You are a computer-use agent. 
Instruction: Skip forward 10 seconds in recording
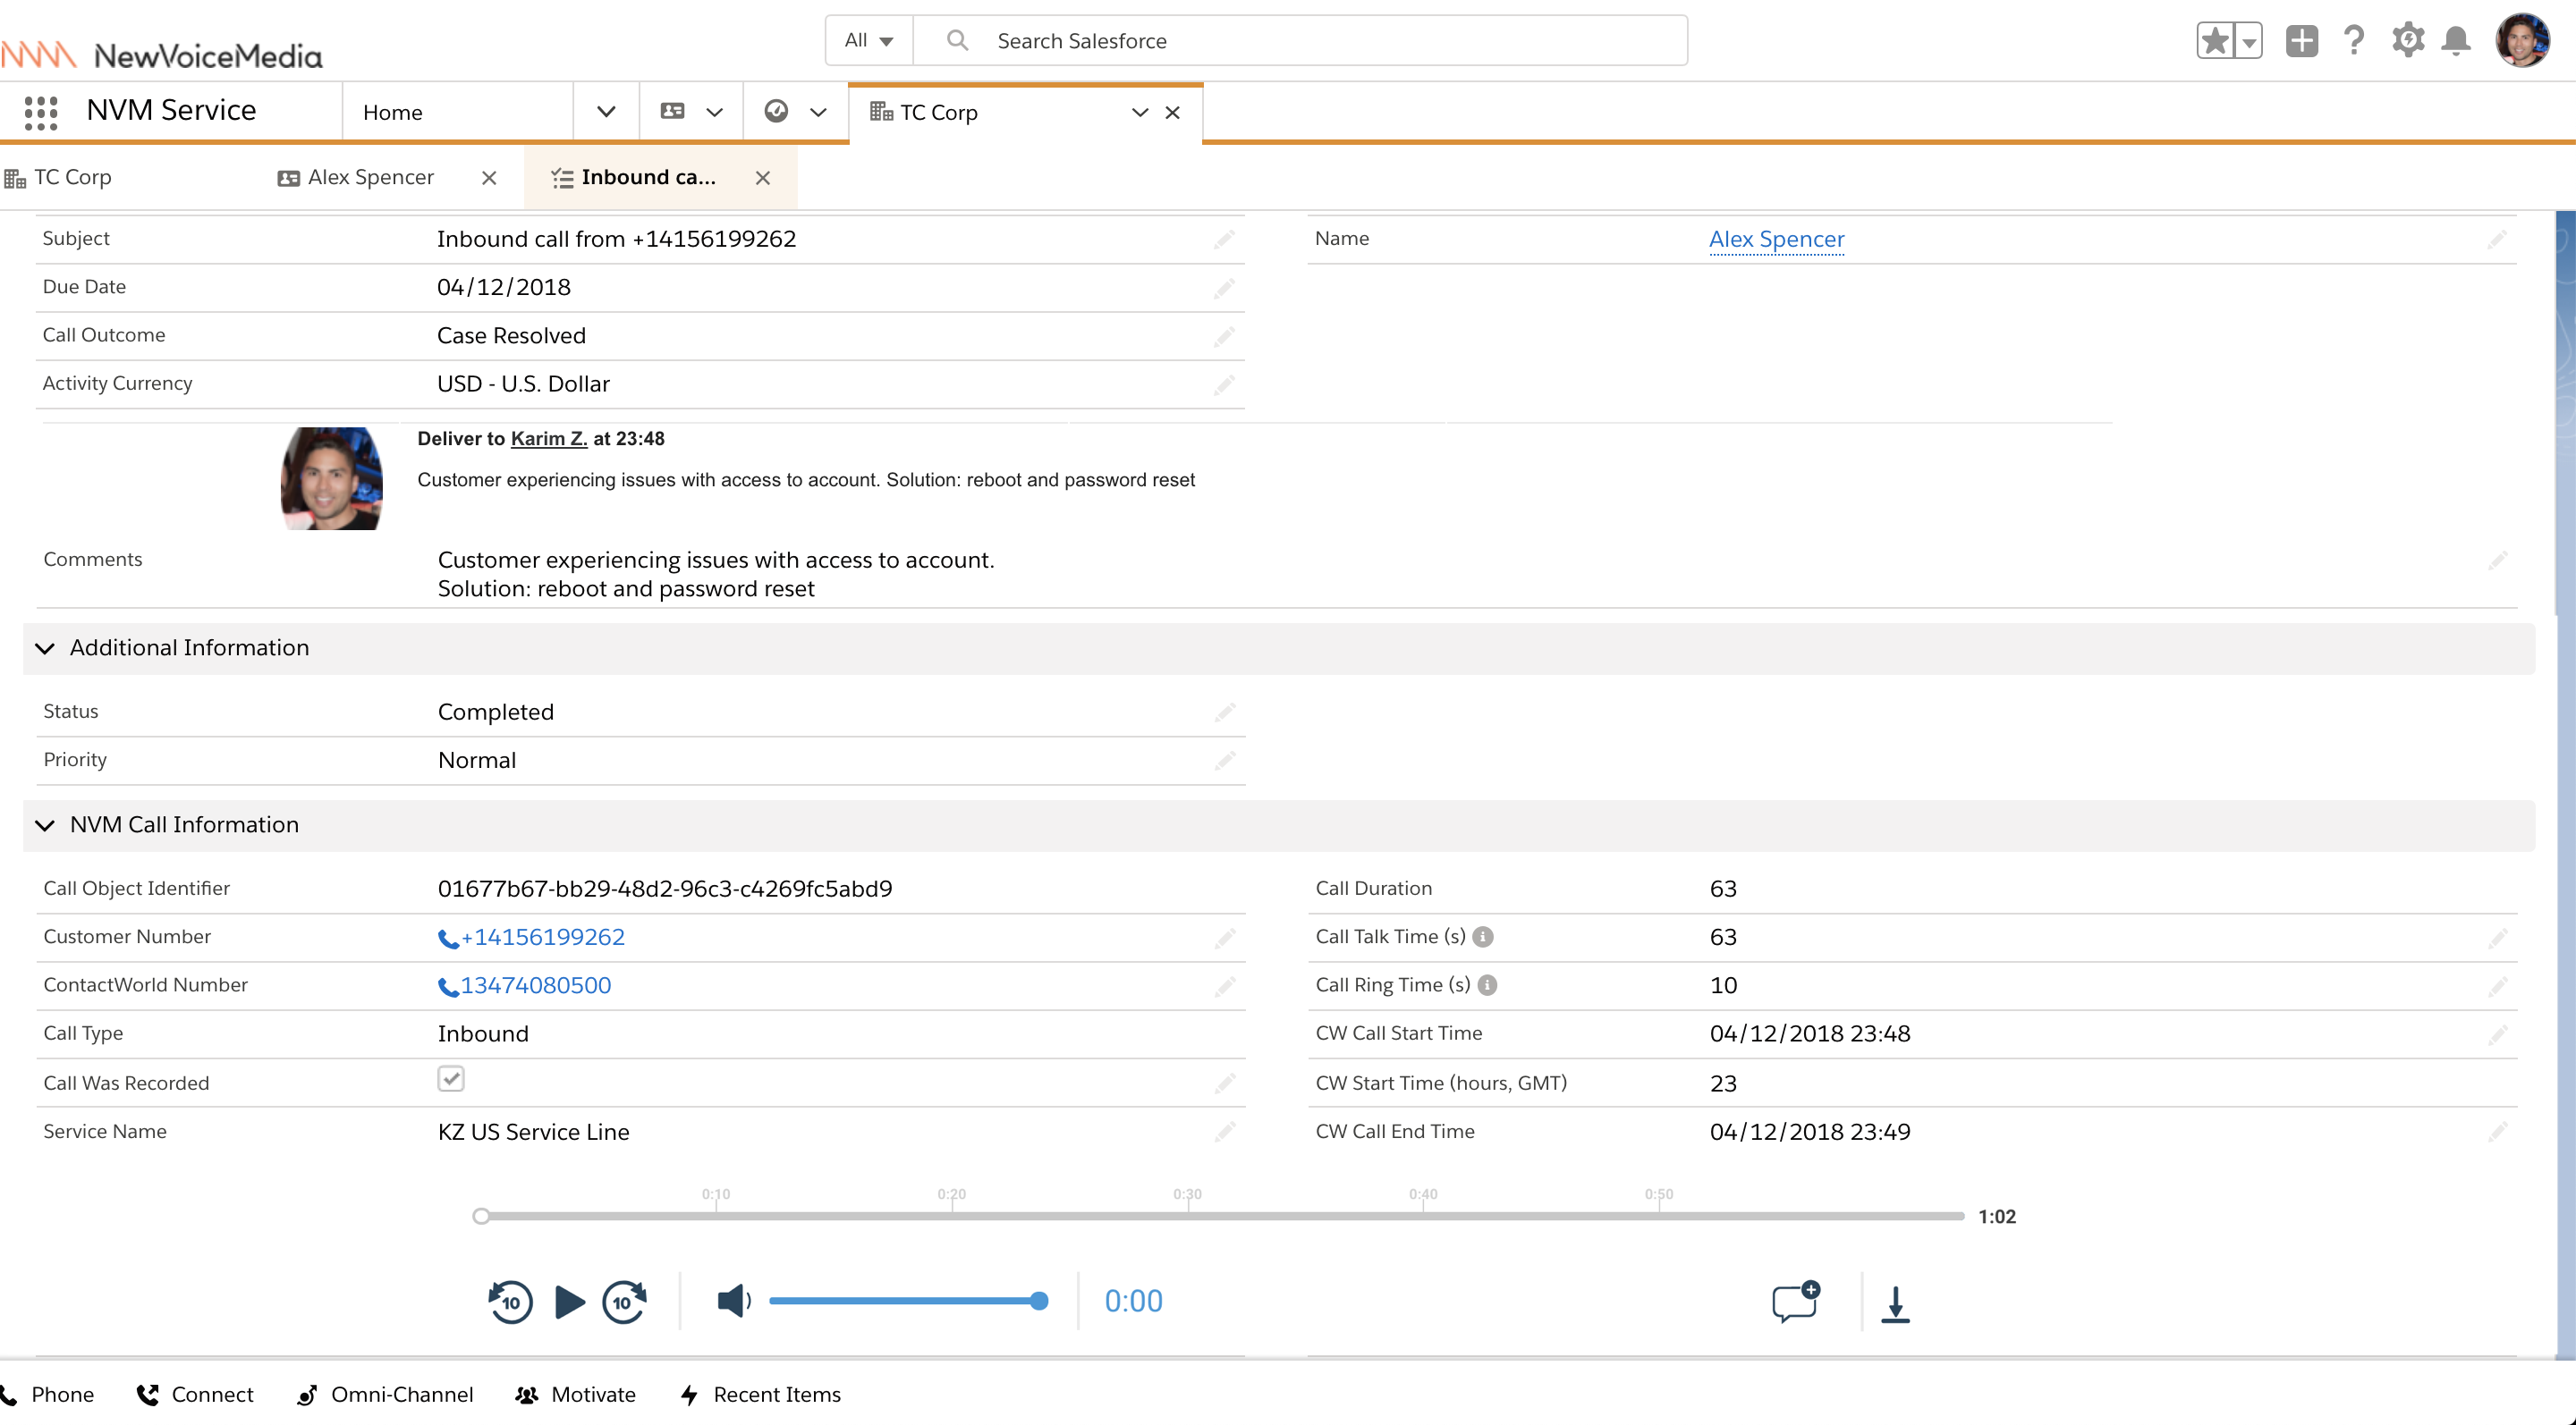click(x=624, y=1303)
